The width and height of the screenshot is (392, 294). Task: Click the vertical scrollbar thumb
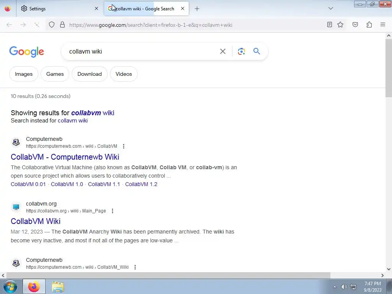pyautogui.click(x=389, y=68)
